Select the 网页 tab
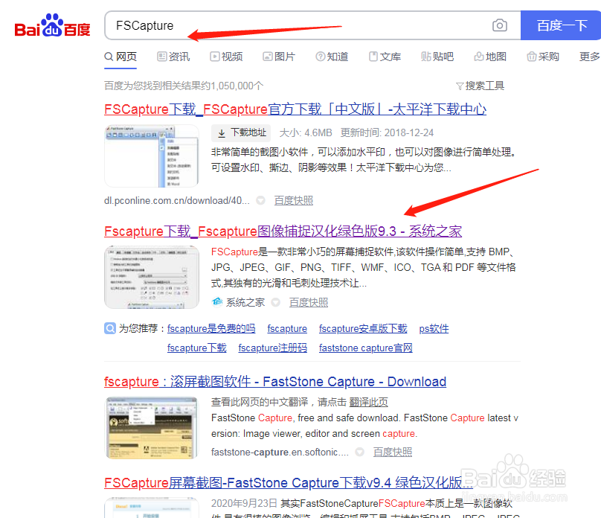This screenshot has width=601, height=518. (120, 57)
